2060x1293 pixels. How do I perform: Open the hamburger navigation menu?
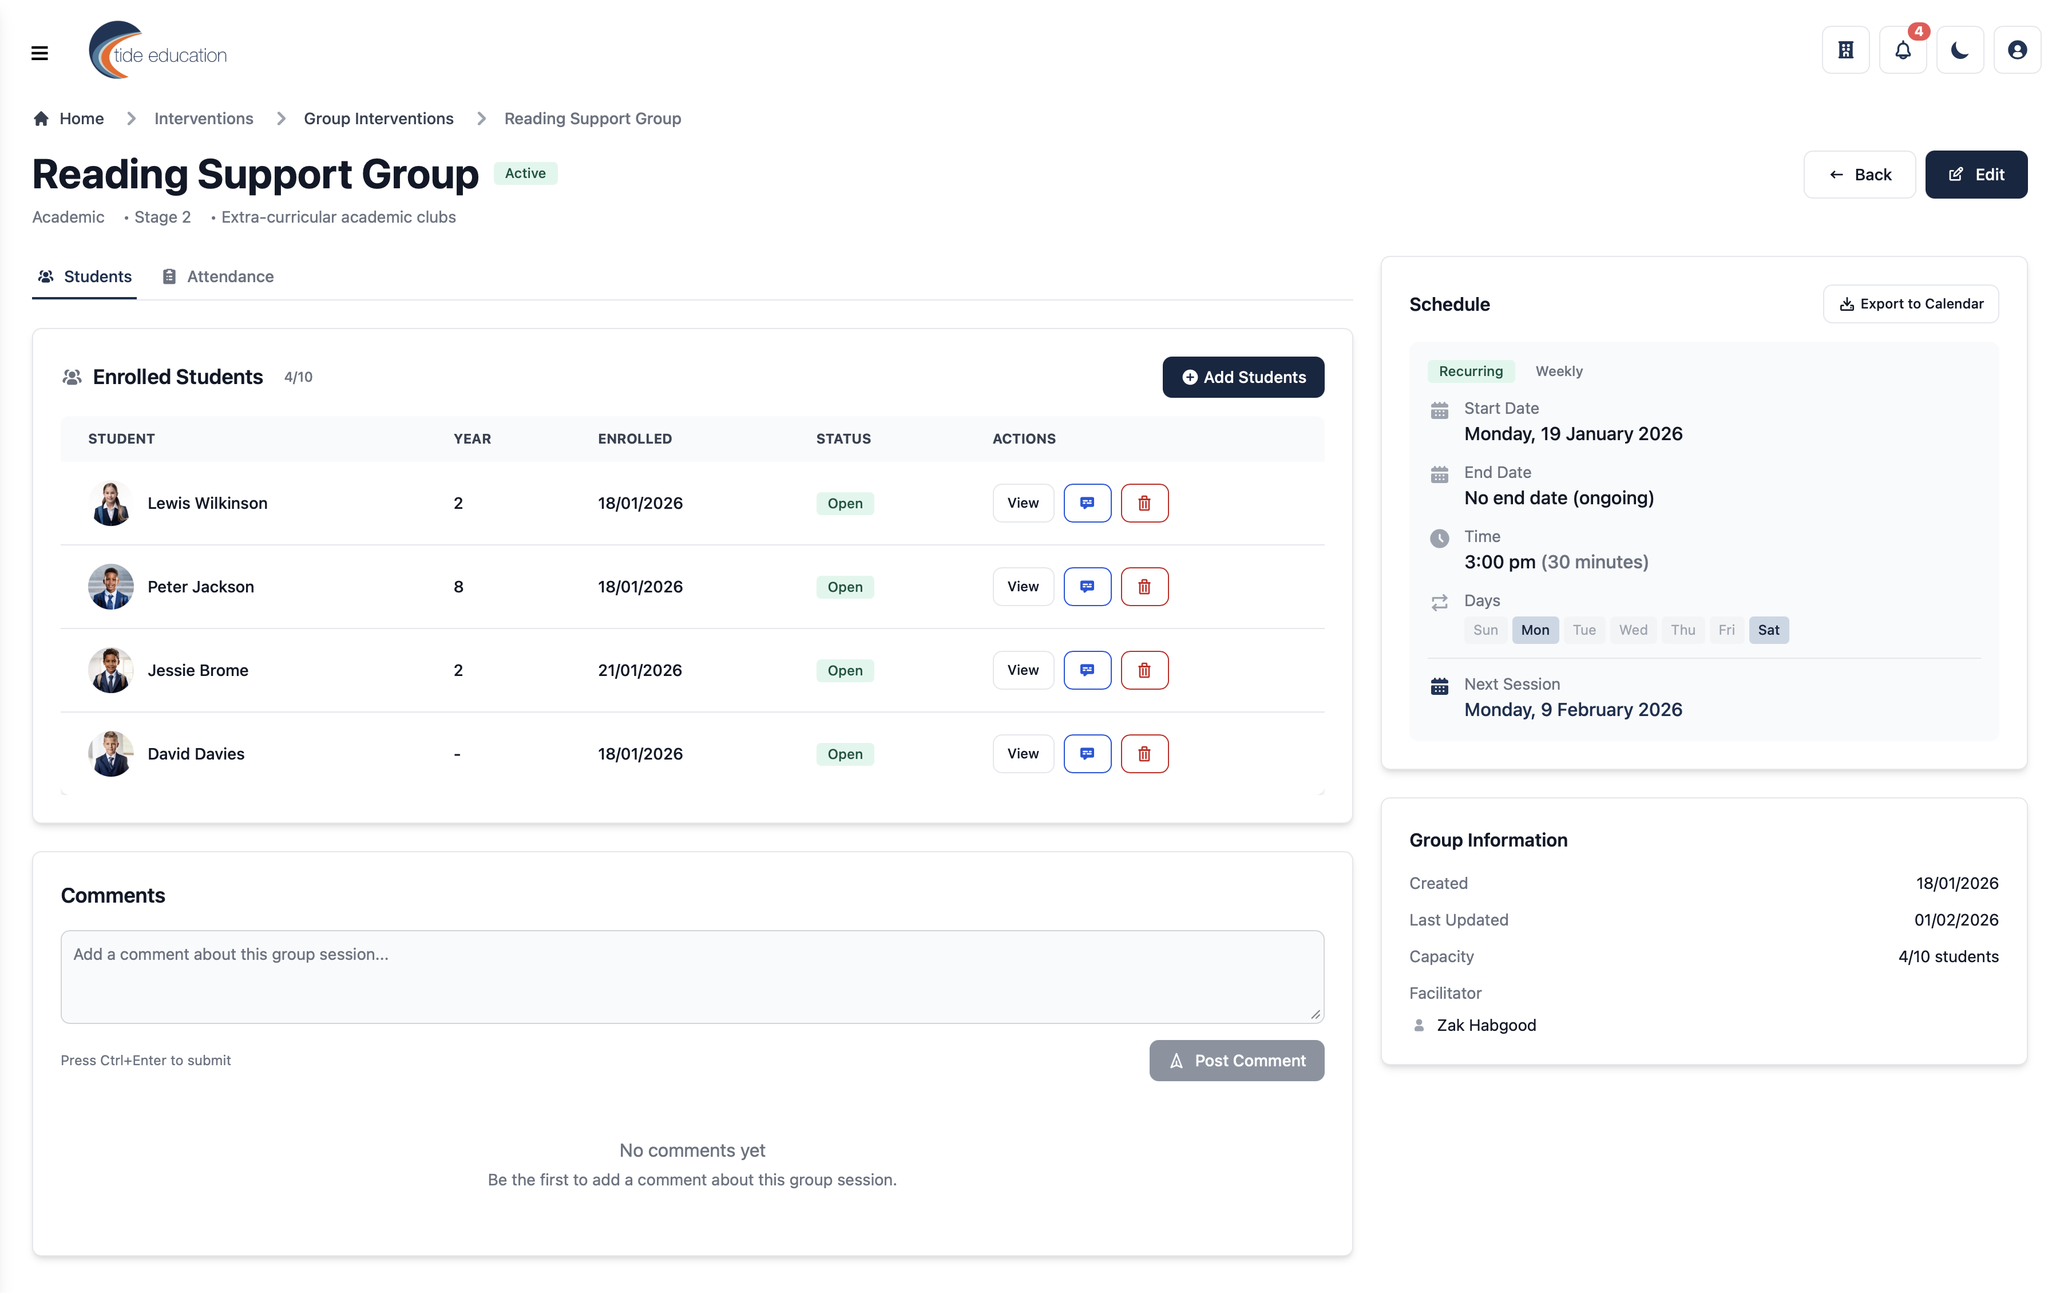[x=39, y=53]
